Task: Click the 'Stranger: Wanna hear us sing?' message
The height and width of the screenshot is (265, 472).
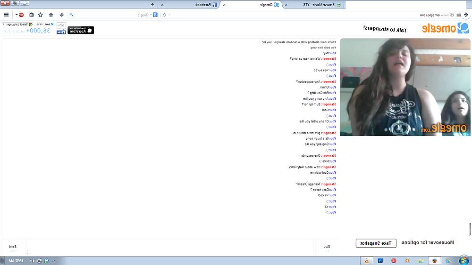Action: coord(313,59)
